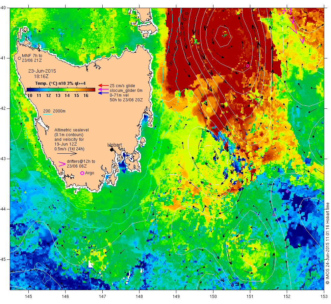The height and width of the screenshot is (304, 331).
Task: Click the temperature color bar
Action: (61, 90)
